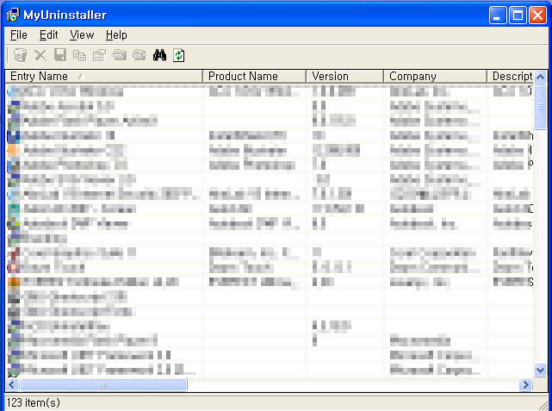
Task: Open the File menu
Action: (19, 34)
